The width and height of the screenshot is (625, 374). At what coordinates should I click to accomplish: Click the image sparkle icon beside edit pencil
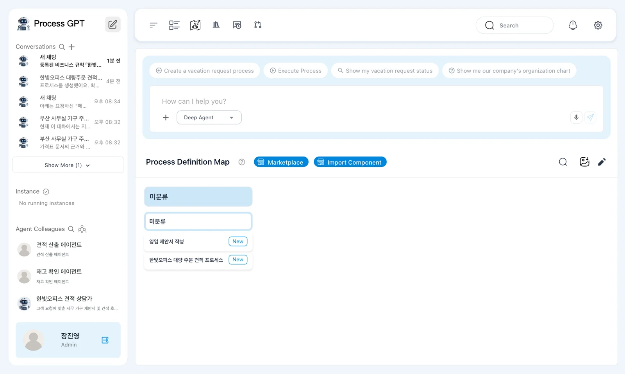[x=584, y=162]
